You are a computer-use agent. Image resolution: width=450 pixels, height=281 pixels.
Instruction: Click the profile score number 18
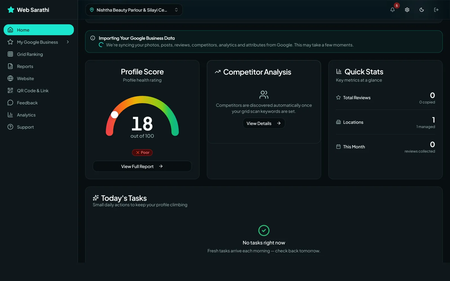point(142,124)
